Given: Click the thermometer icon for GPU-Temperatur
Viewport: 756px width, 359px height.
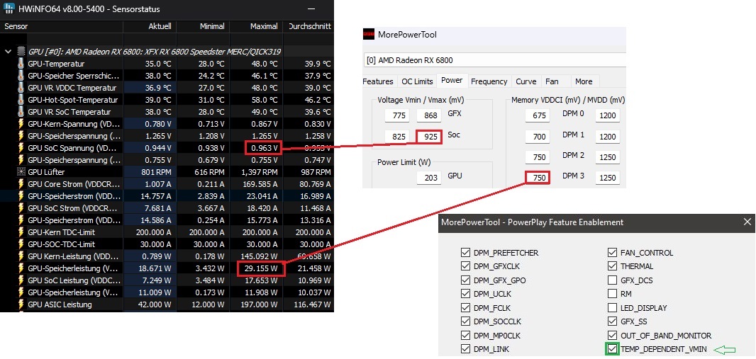Looking at the screenshot, I should coord(21,64).
